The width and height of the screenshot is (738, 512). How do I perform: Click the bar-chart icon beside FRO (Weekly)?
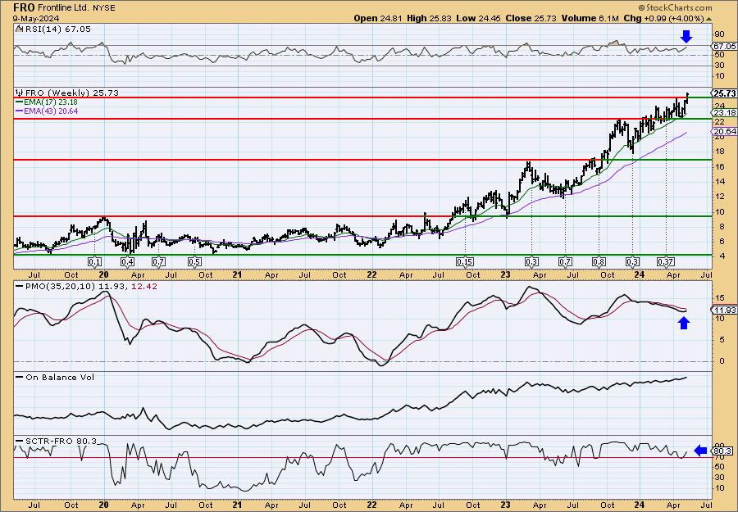coord(20,93)
